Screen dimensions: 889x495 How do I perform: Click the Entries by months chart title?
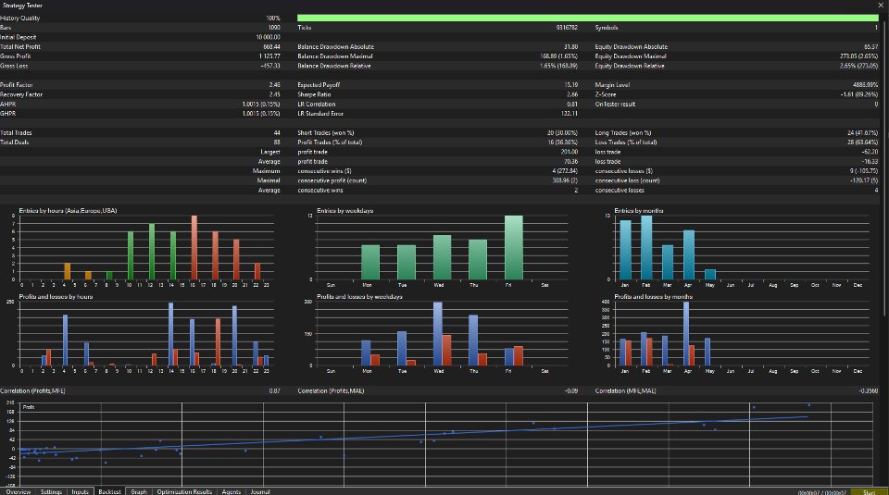[638, 211]
